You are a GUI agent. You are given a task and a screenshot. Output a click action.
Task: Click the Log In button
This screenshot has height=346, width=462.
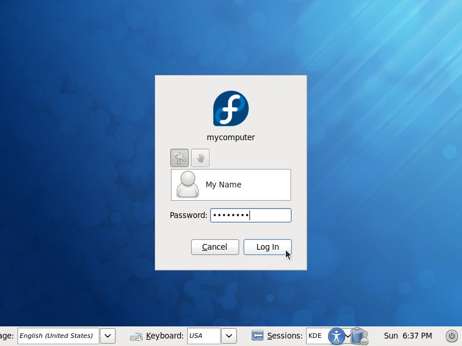[x=267, y=247]
